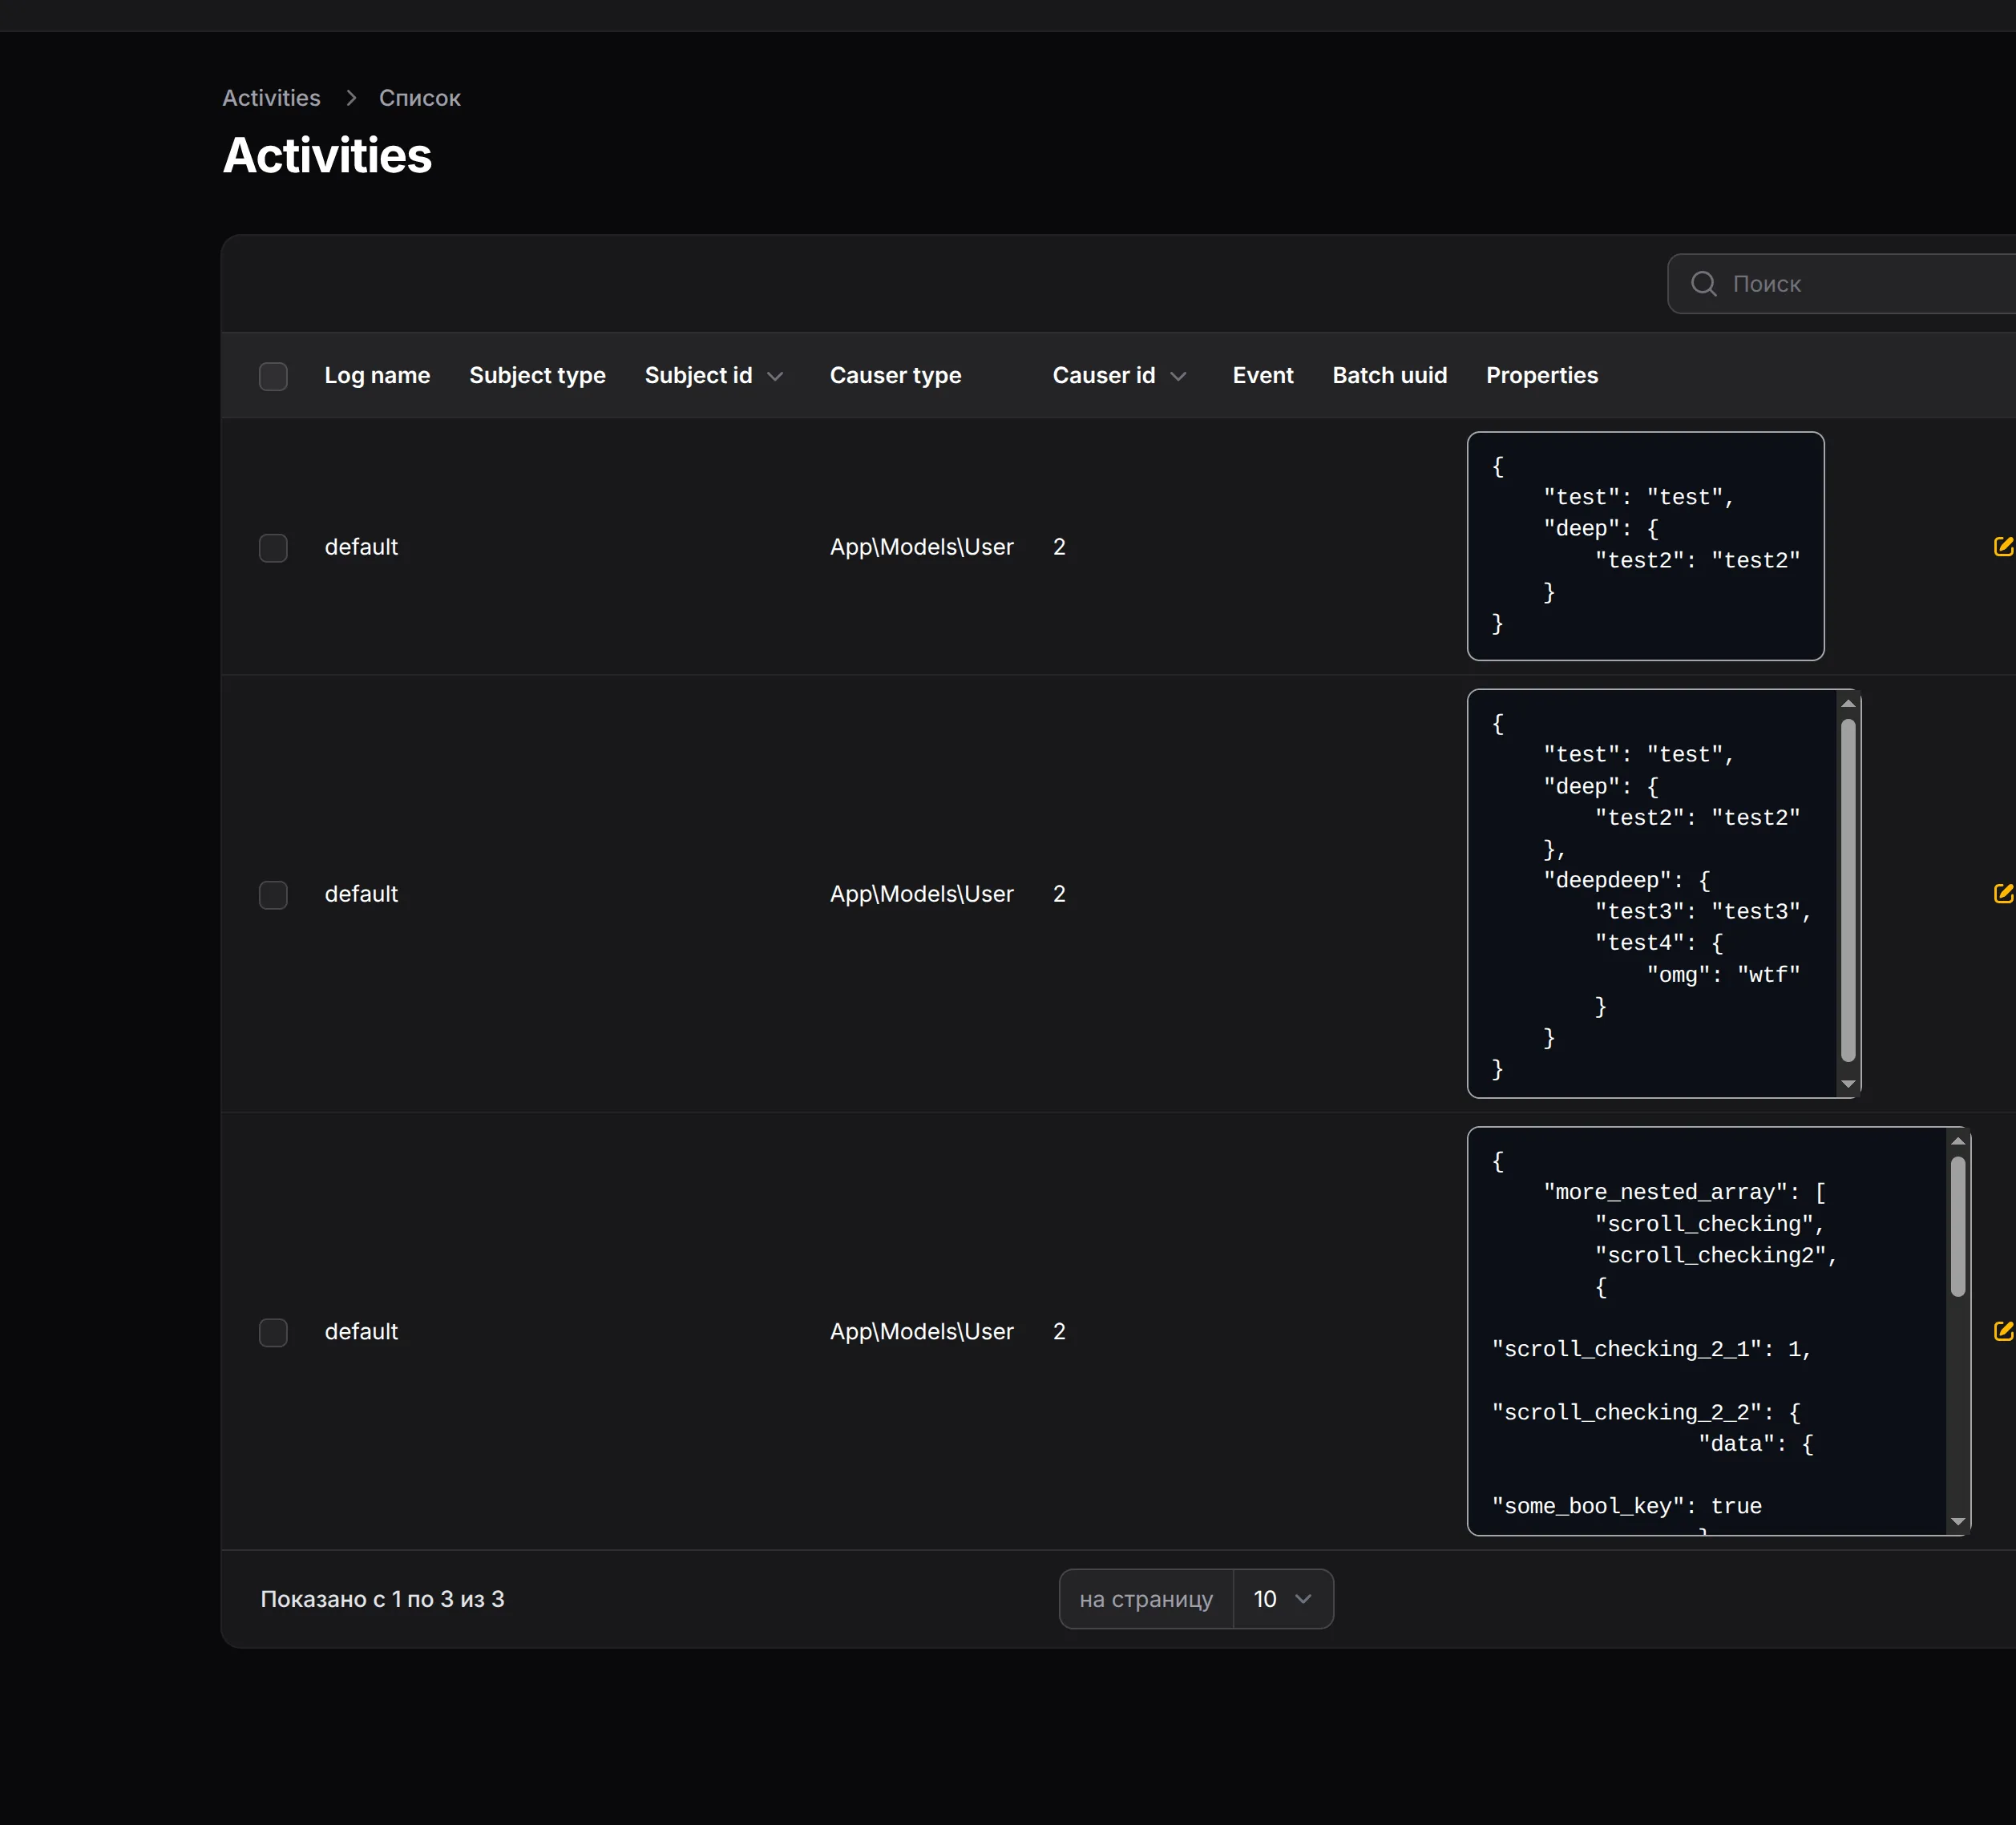Click the edit icon in second row

tap(2002, 893)
